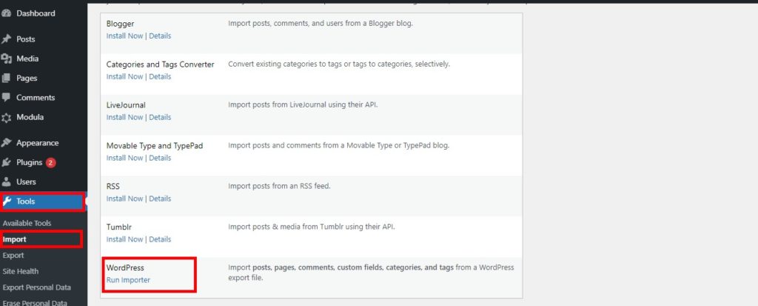Image resolution: width=758 pixels, height=306 pixels.
Task: Click the Modula gear icon
Action: click(x=7, y=117)
